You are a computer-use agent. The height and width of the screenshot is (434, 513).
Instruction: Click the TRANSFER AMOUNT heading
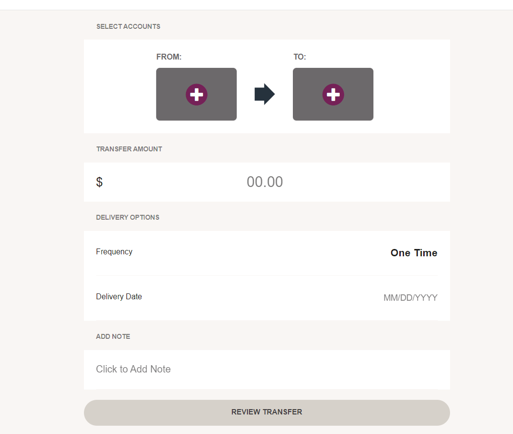(x=129, y=149)
